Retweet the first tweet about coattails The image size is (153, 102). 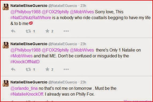(x=28, y=31)
